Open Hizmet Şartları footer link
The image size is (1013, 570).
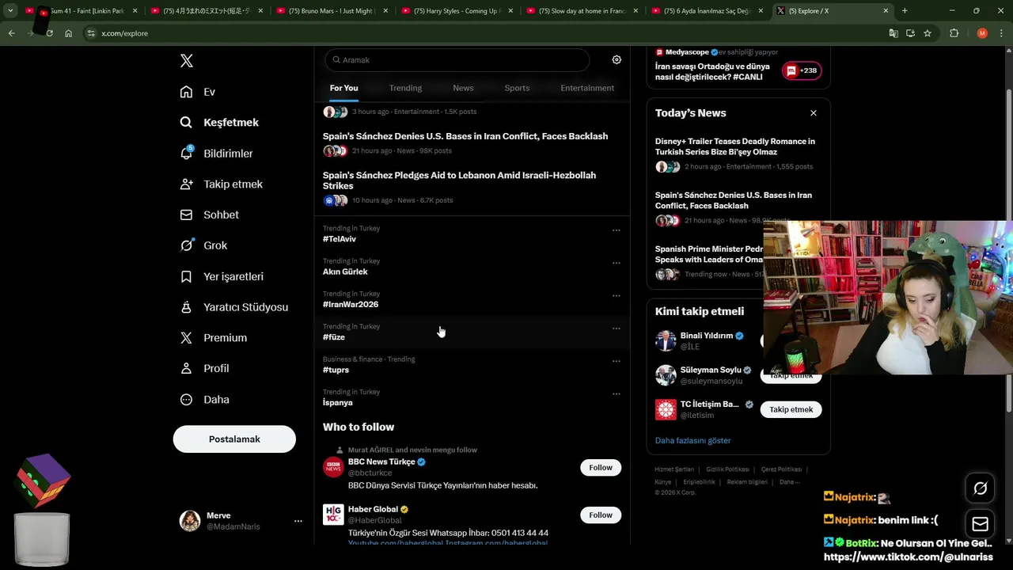pos(674,469)
